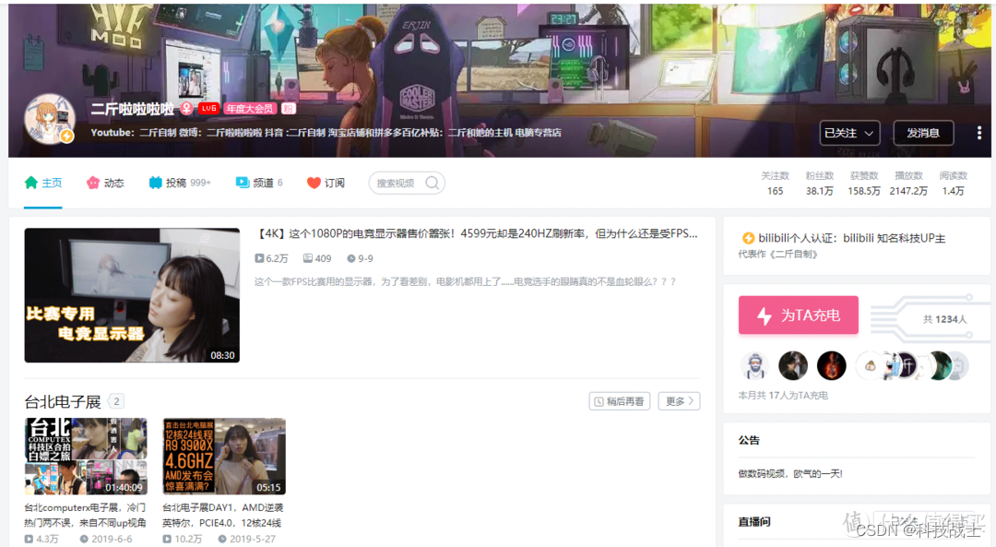Click the pink 动态 icon
996x547 pixels.
(93, 183)
